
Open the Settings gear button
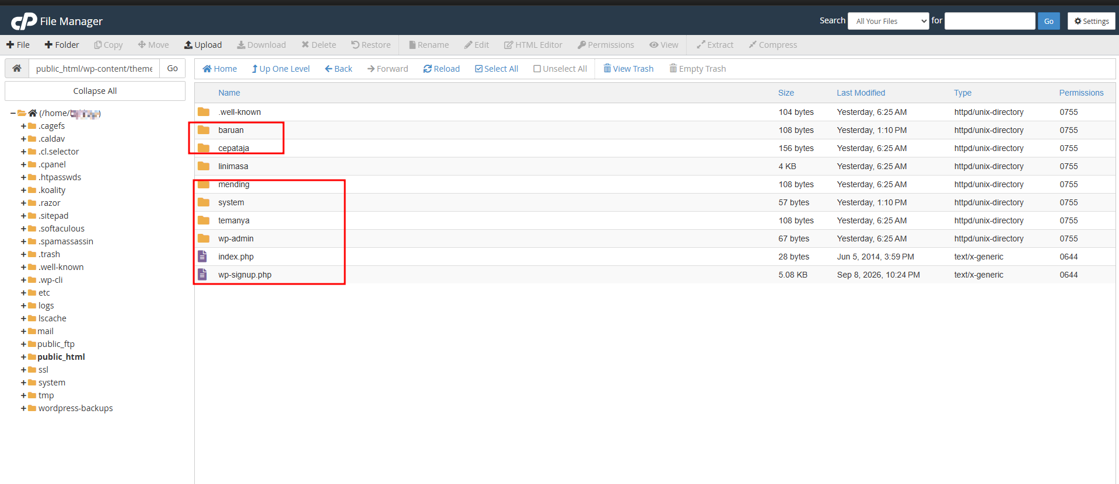[x=1091, y=21]
